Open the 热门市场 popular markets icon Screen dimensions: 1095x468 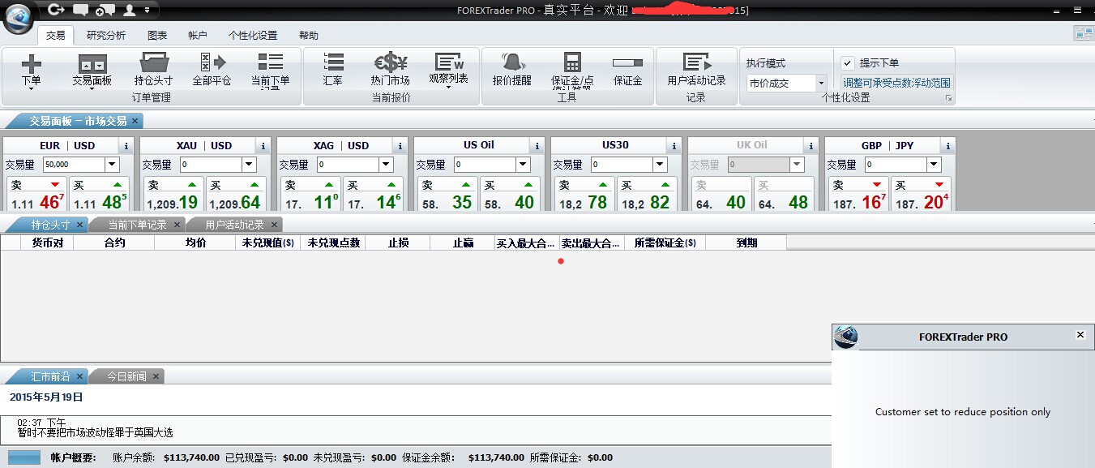(x=390, y=71)
